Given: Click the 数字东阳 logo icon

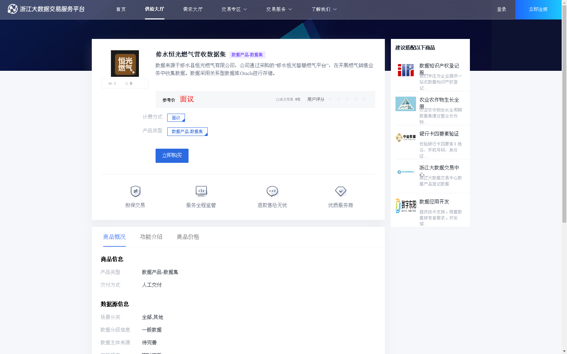Looking at the screenshot, I should click(406, 206).
